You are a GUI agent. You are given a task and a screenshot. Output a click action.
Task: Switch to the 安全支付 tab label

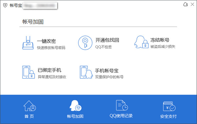pos(168,116)
